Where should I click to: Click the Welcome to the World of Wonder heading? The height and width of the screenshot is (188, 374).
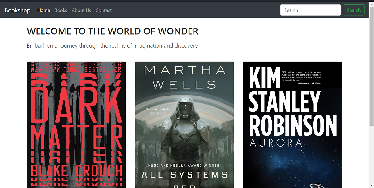[113, 31]
